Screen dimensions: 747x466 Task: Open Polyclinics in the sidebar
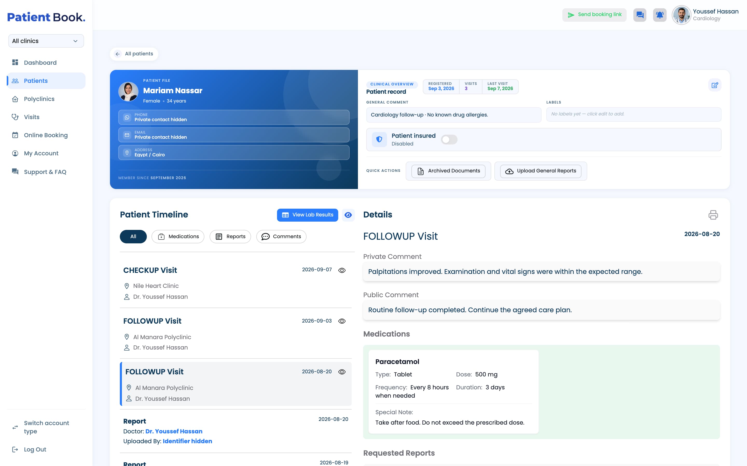pyautogui.click(x=46, y=99)
